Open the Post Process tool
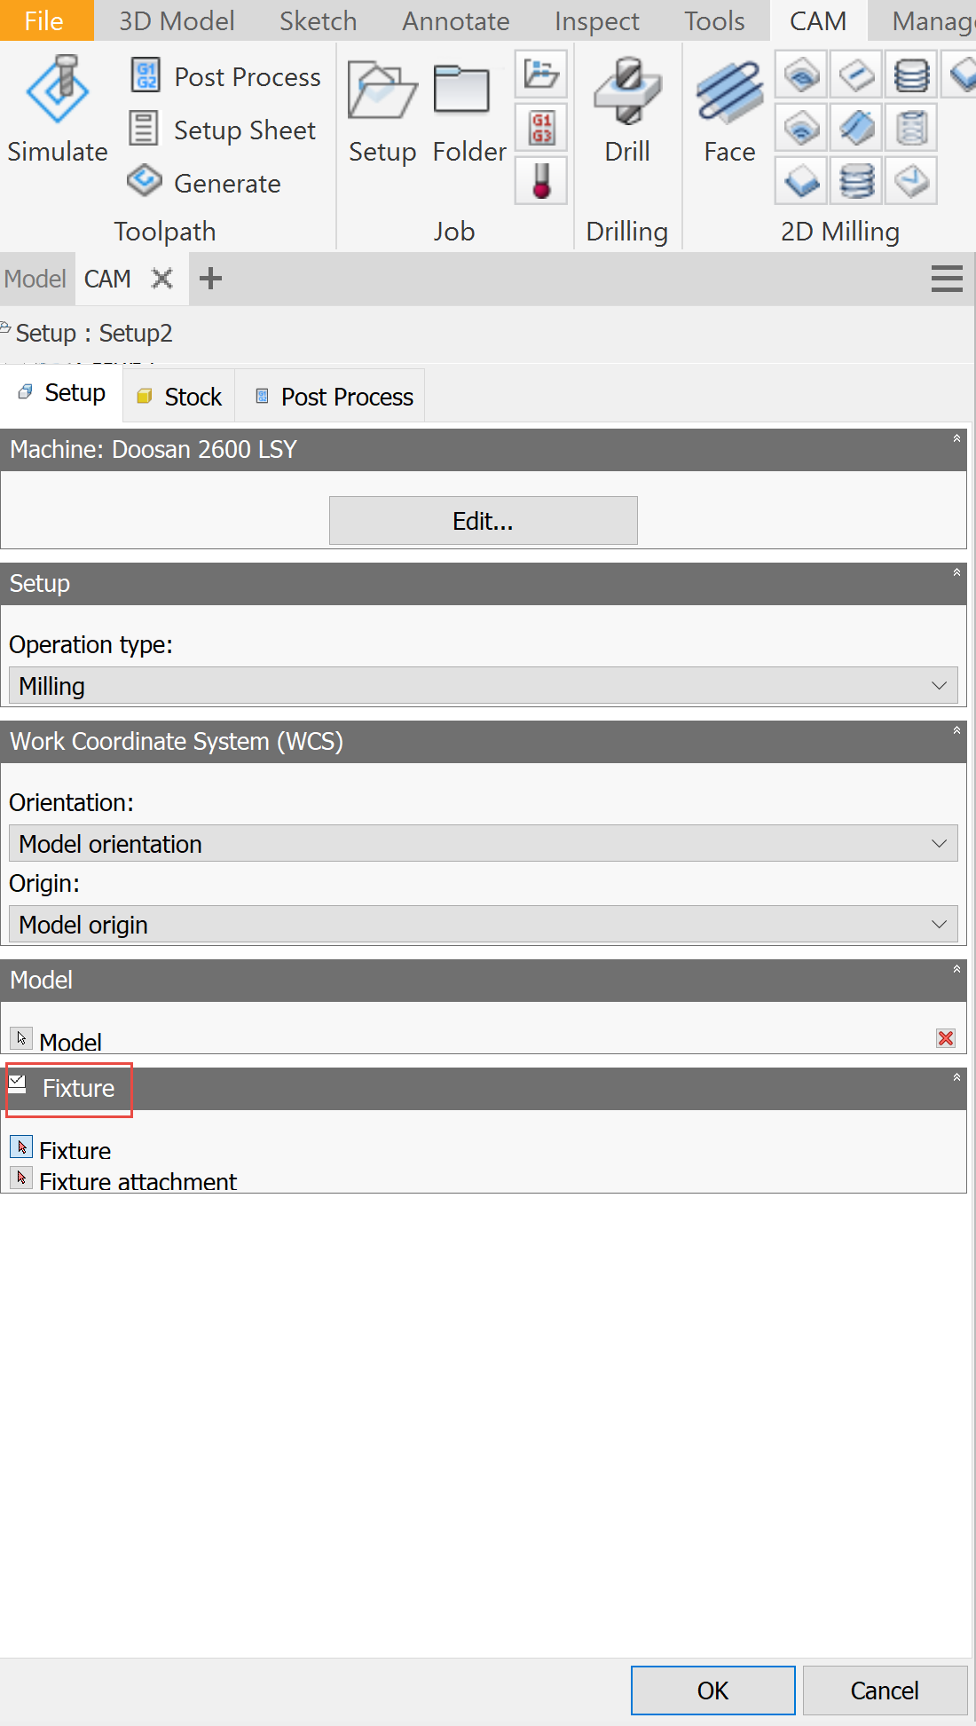 coord(224,76)
